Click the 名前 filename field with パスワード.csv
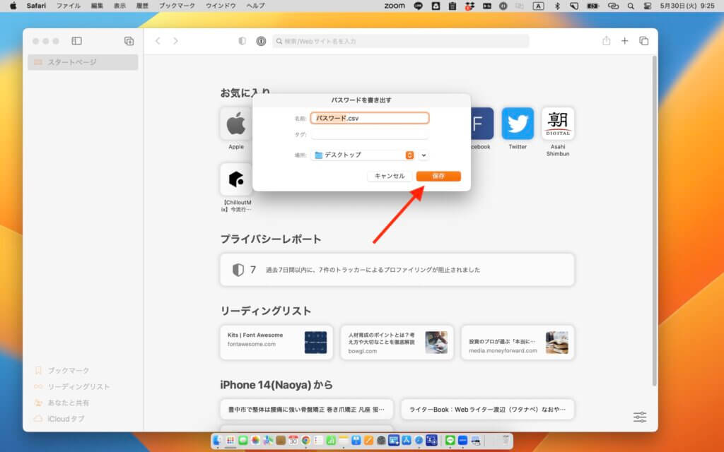Viewport: 724px width, 452px height. pos(369,118)
